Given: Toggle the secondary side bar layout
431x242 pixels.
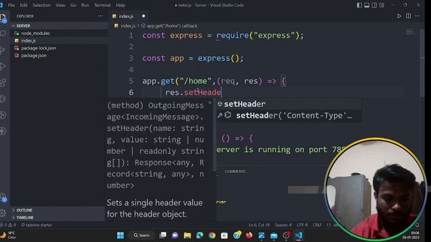Looking at the screenshot, I should coord(374,5).
